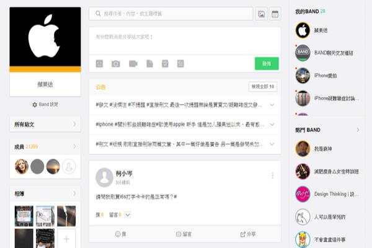Click the video camera icon in composer
This screenshot has width=372, height=248.
pyautogui.click(x=133, y=64)
